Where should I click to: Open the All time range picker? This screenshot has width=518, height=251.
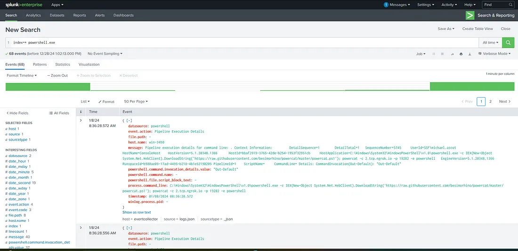(x=491, y=43)
